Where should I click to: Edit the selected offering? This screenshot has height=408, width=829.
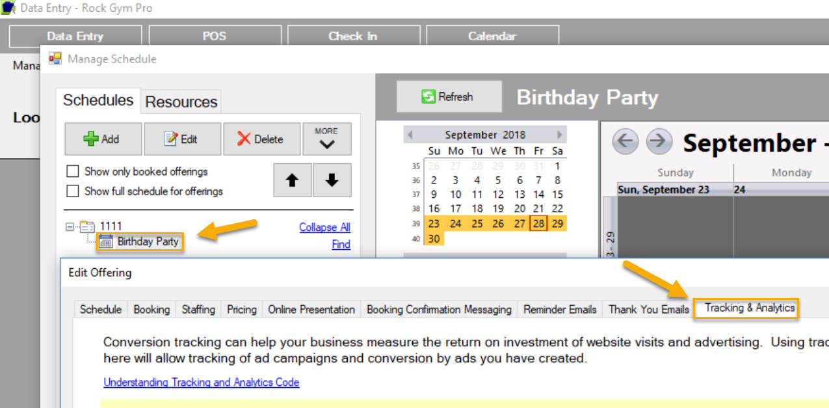click(183, 139)
